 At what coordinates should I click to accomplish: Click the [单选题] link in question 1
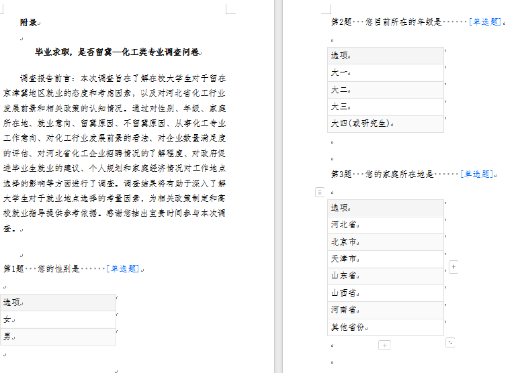pyautogui.click(x=123, y=268)
